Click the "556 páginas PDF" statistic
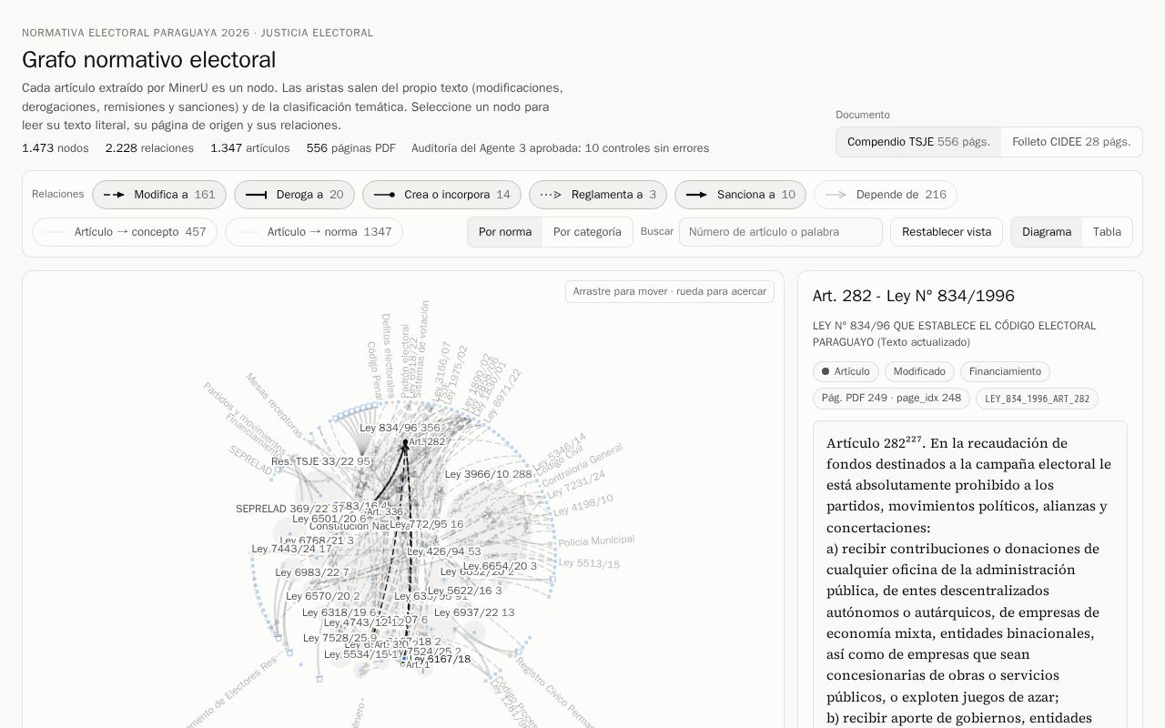1165x728 pixels. coord(351,148)
